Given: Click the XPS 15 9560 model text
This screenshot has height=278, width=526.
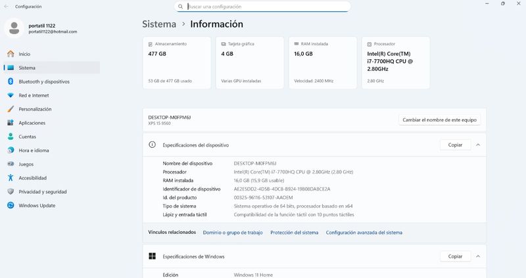Looking at the screenshot, I should [159, 124].
